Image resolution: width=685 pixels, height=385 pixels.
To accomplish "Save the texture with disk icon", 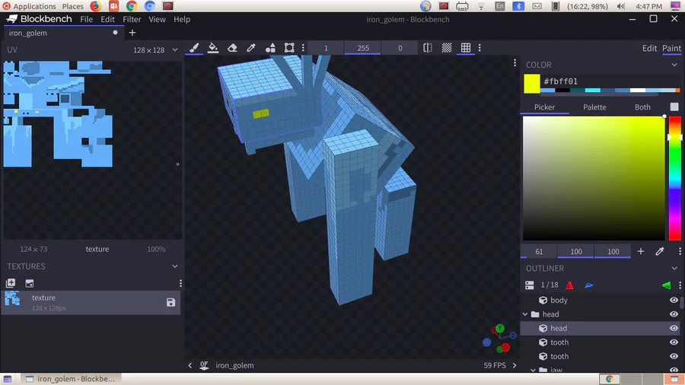I will point(170,302).
